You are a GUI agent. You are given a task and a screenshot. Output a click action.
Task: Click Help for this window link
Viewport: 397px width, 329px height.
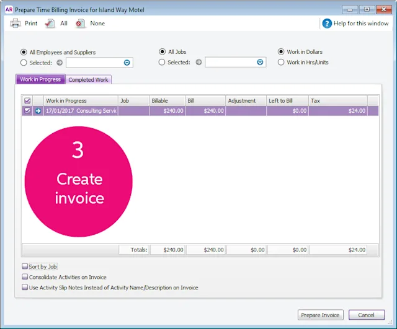[361, 24]
